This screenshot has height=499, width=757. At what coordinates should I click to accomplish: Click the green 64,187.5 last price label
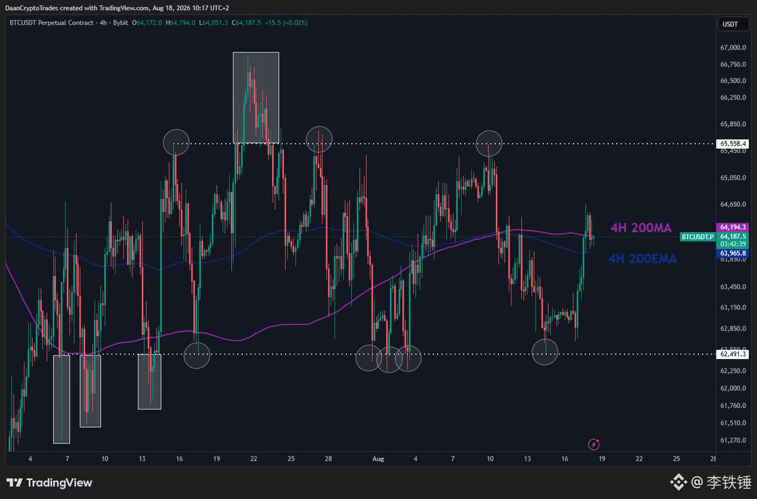732,236
